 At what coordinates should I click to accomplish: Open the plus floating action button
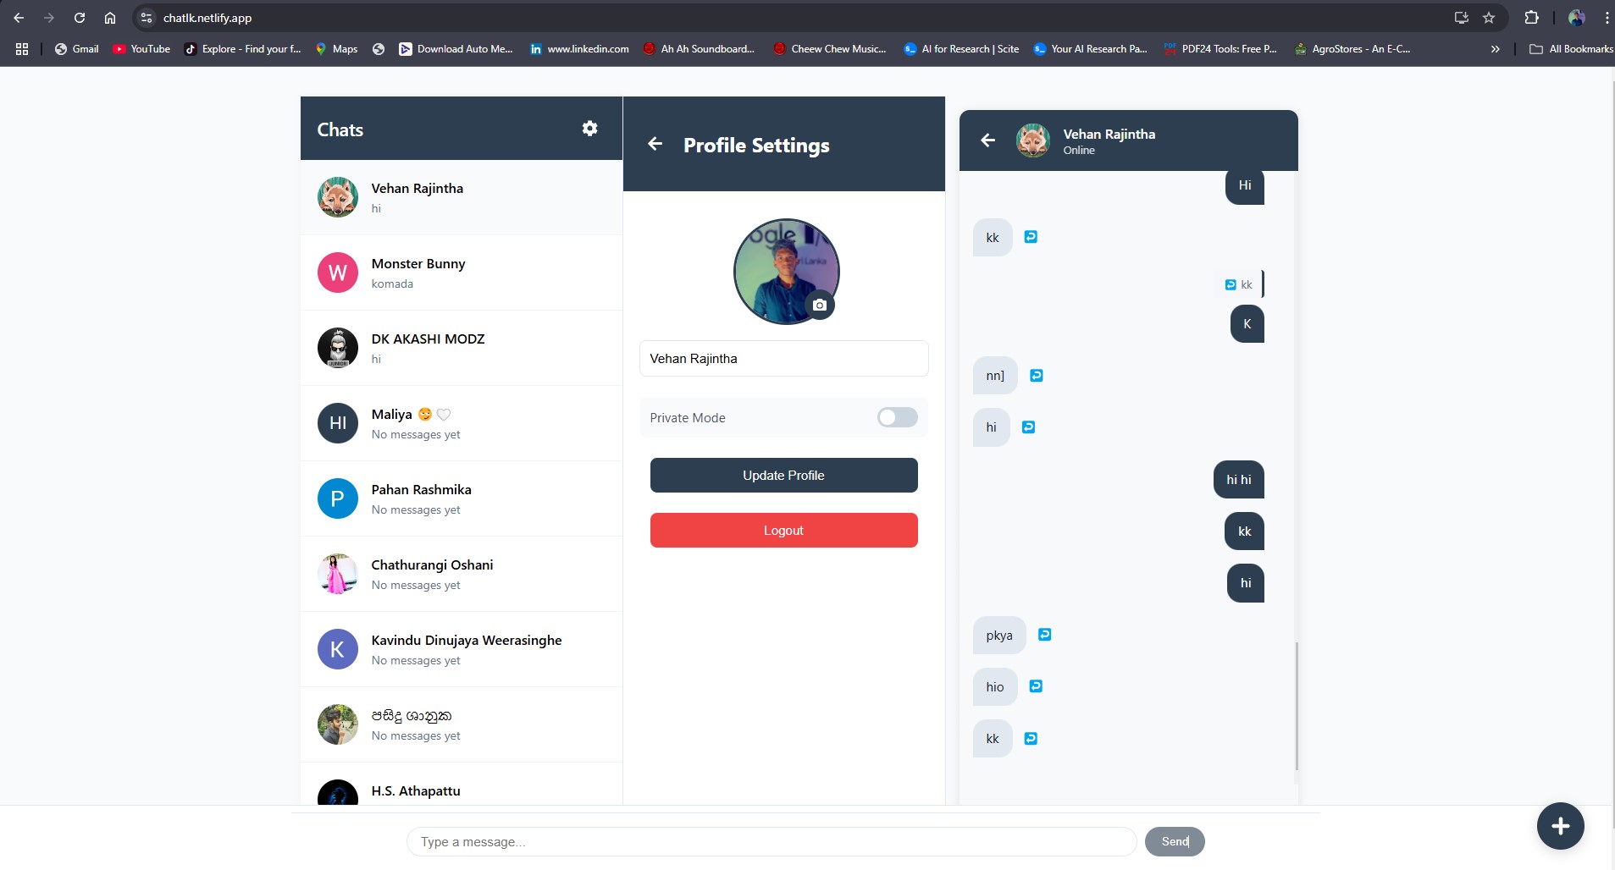1559,825
